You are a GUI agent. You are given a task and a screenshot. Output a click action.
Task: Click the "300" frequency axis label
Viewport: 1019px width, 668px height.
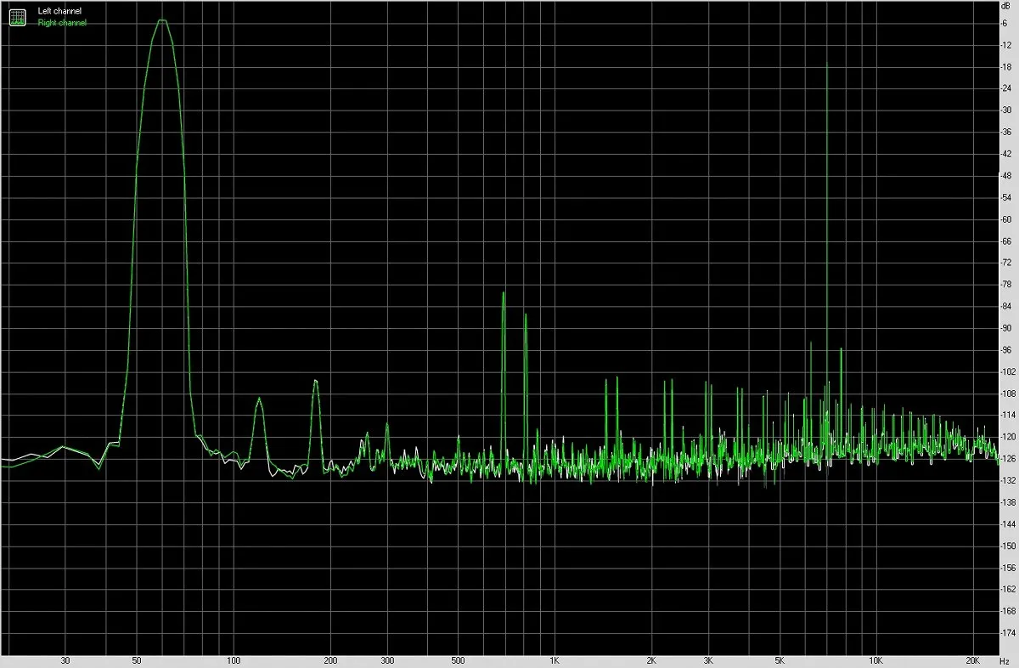coord(387,660)
